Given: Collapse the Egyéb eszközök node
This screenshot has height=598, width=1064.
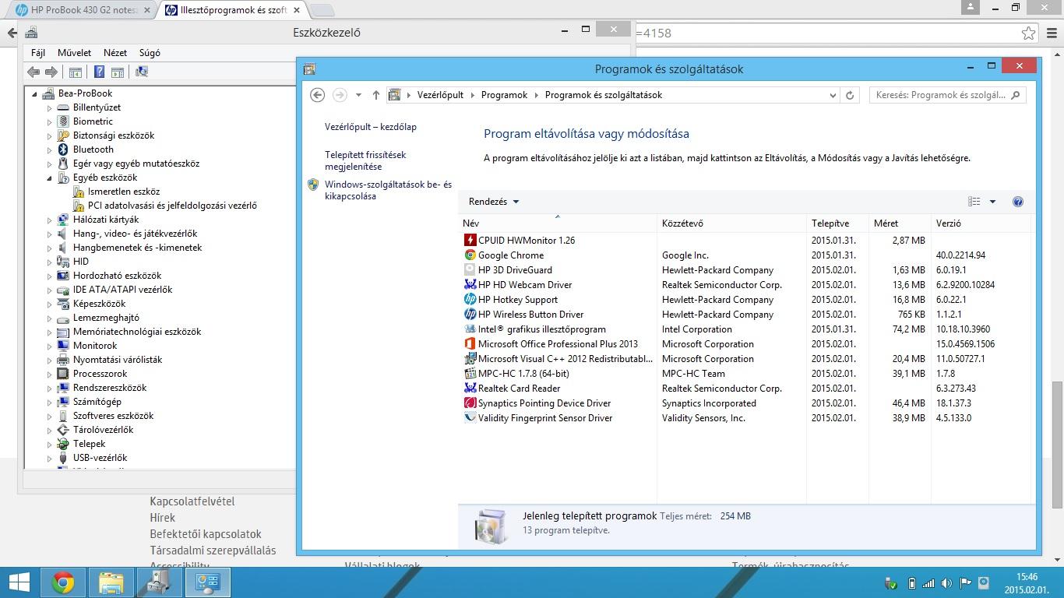Looking at the screenshot, I should 49,178.
